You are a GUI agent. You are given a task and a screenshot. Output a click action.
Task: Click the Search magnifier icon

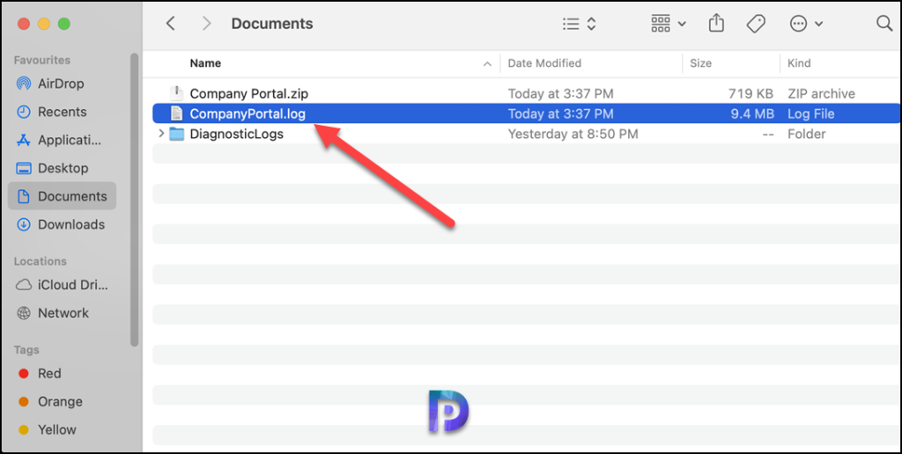click(884, 24)
